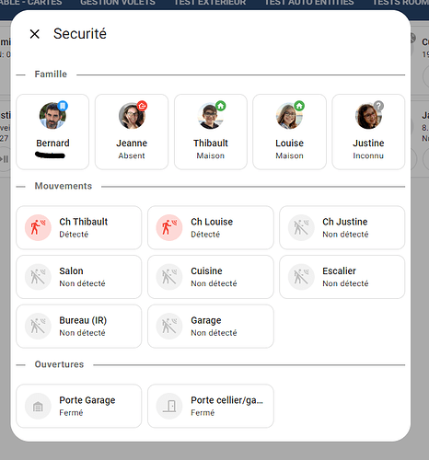Select Louise's person card
This screenshot has height=460, width=429.
pyautogui.click(x=289, y=132)
